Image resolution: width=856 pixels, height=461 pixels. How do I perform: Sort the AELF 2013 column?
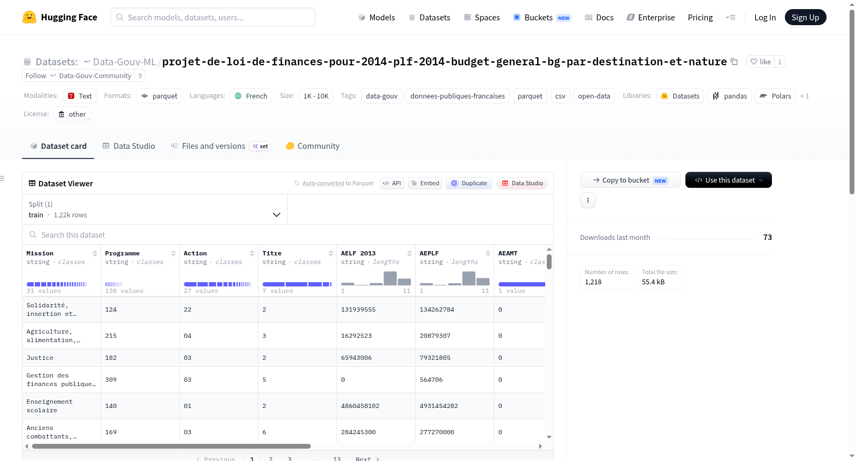[x=409, y=253]
